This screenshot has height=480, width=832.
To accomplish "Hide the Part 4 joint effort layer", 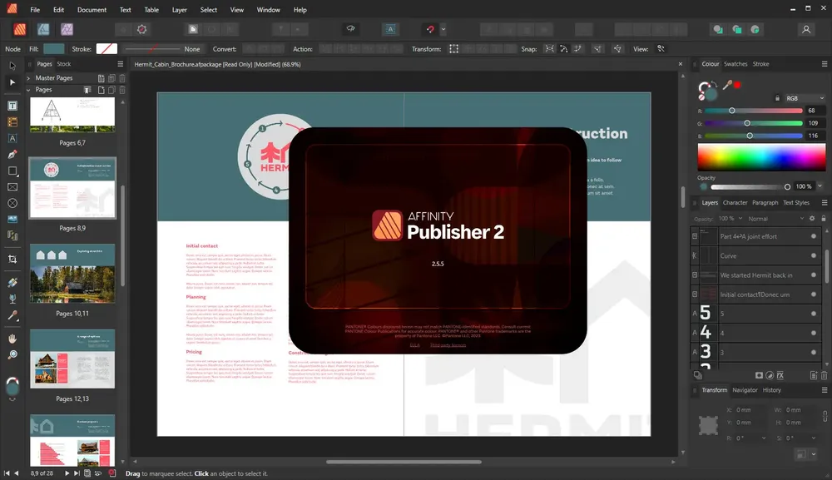I will (814, 236).
